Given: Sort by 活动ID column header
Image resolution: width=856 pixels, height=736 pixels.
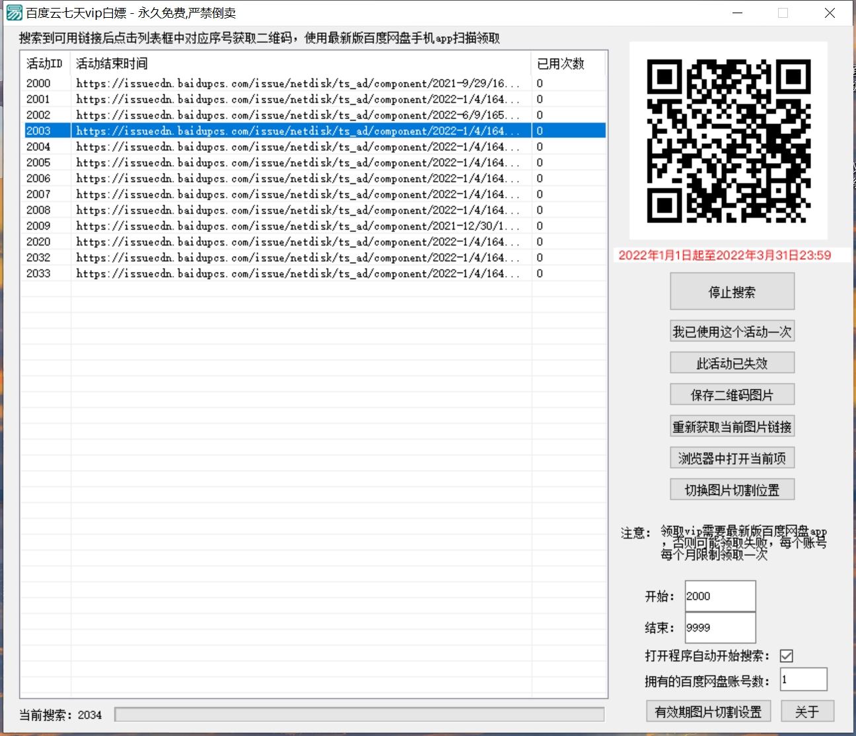Looking at the screenshot, I should (x=45, y=63).
